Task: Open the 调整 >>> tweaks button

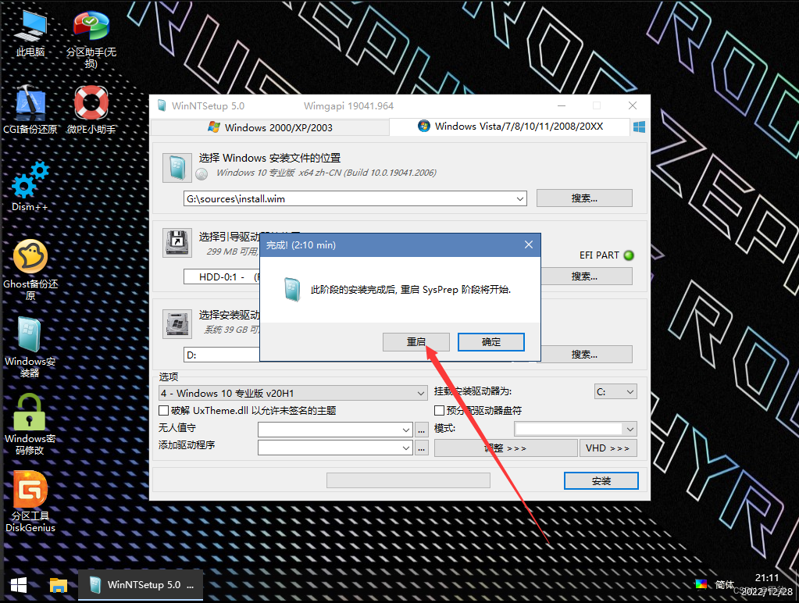Action: click(x=505, y=448)
